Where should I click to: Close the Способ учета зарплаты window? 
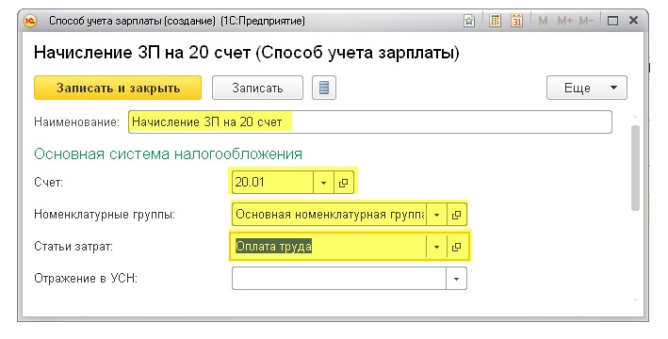[633, 20]
